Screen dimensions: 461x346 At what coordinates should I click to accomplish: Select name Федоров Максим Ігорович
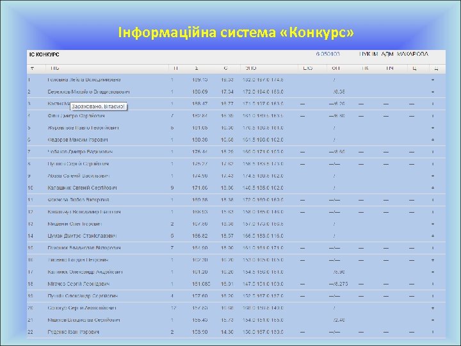[77, 140]
